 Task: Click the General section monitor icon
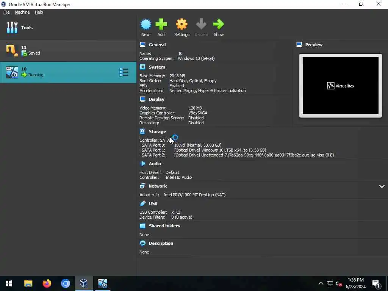pos(142,45)
